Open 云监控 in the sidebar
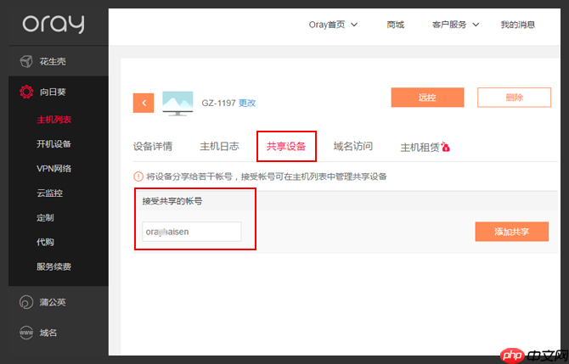This screenshot has height=364, width=569. tap(50, 193)
